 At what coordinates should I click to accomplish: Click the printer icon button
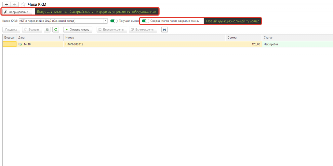point(165,30)
